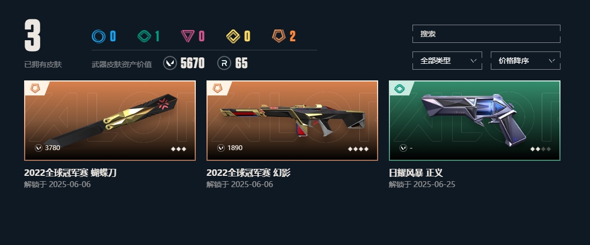Click the pink Premium tier triangle icon

pyautogui.click(x=187, y=36)
